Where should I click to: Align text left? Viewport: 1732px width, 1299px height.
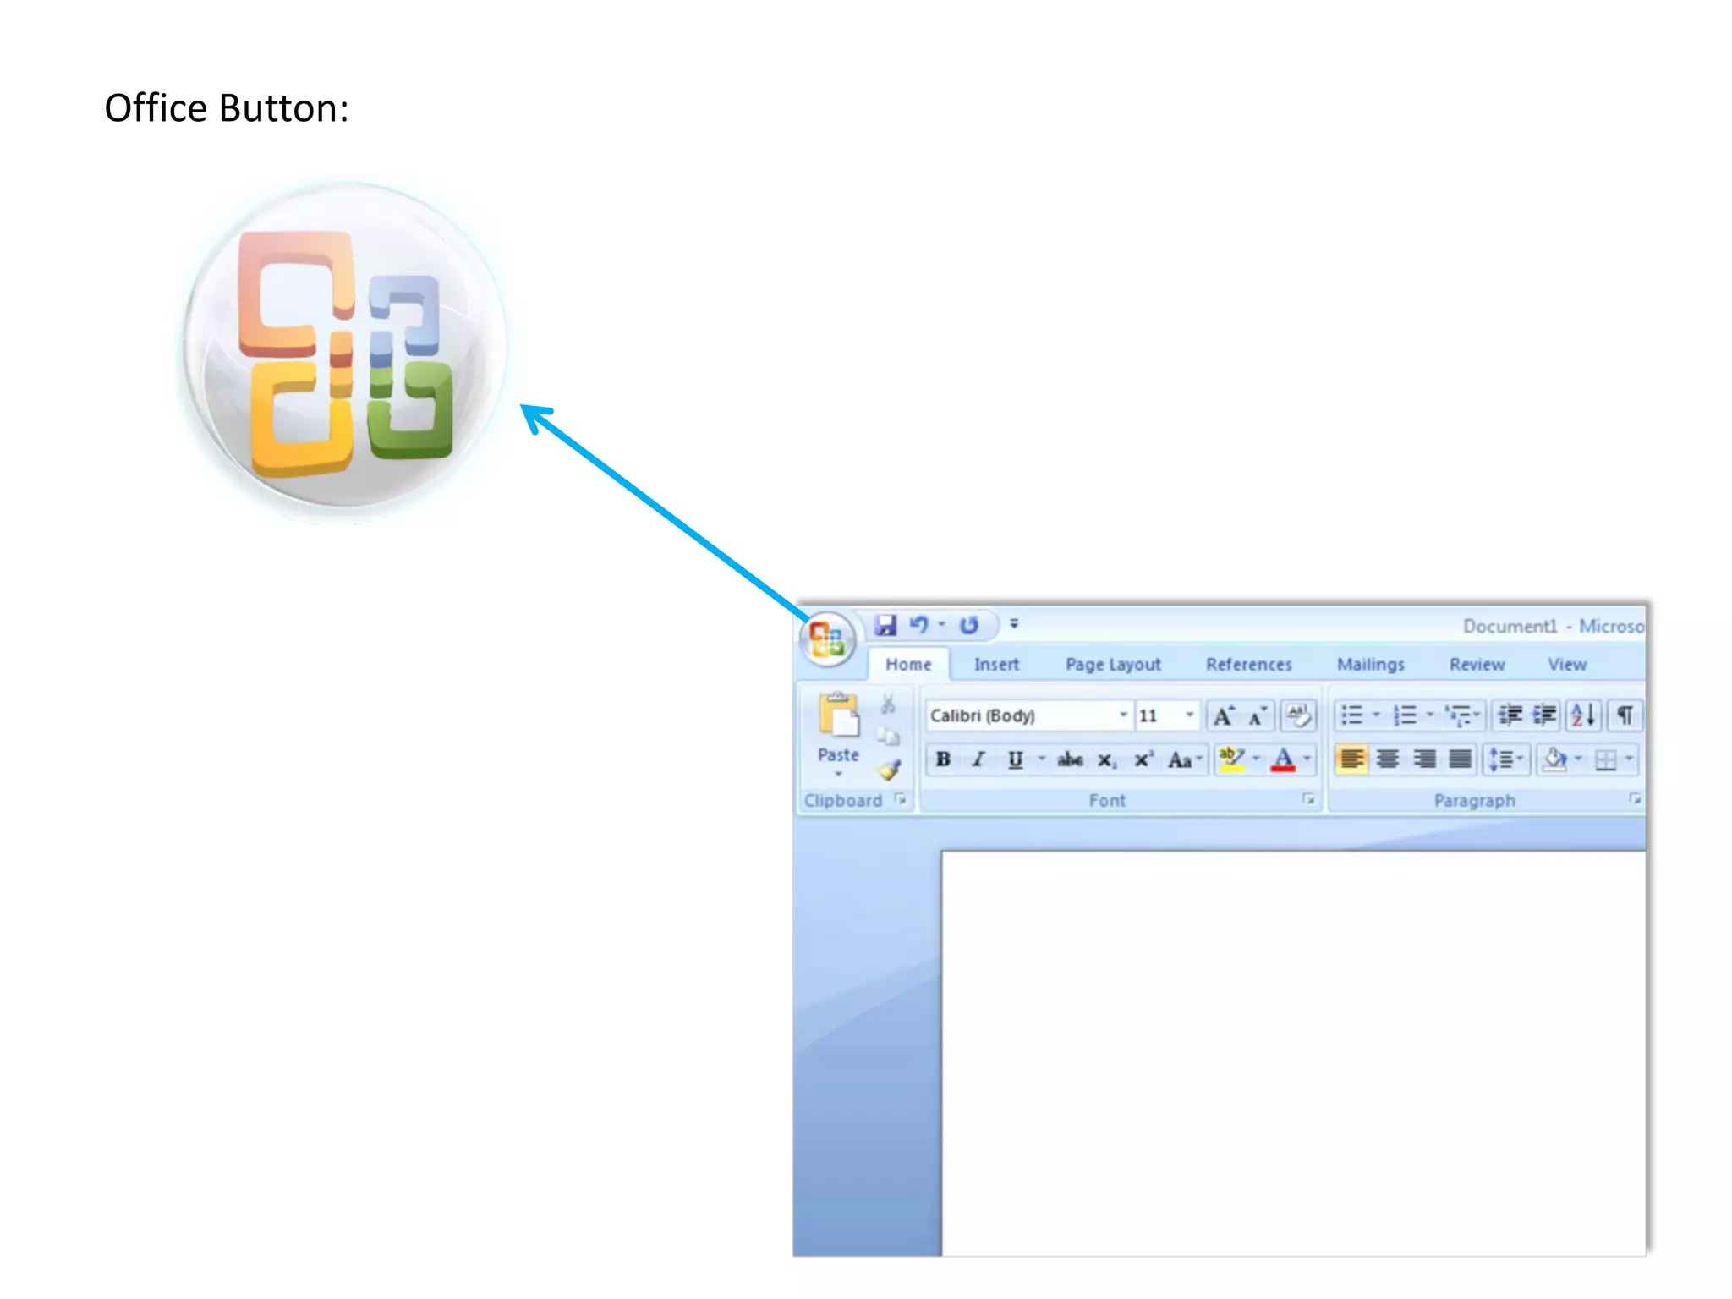(x=1351, y=759)
